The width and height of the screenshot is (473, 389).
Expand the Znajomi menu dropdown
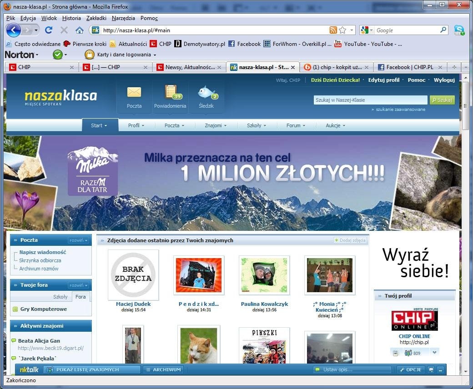216,125
